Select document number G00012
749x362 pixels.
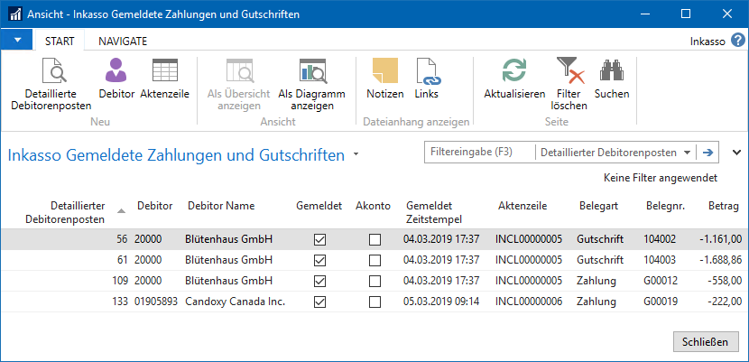(661, 282)
